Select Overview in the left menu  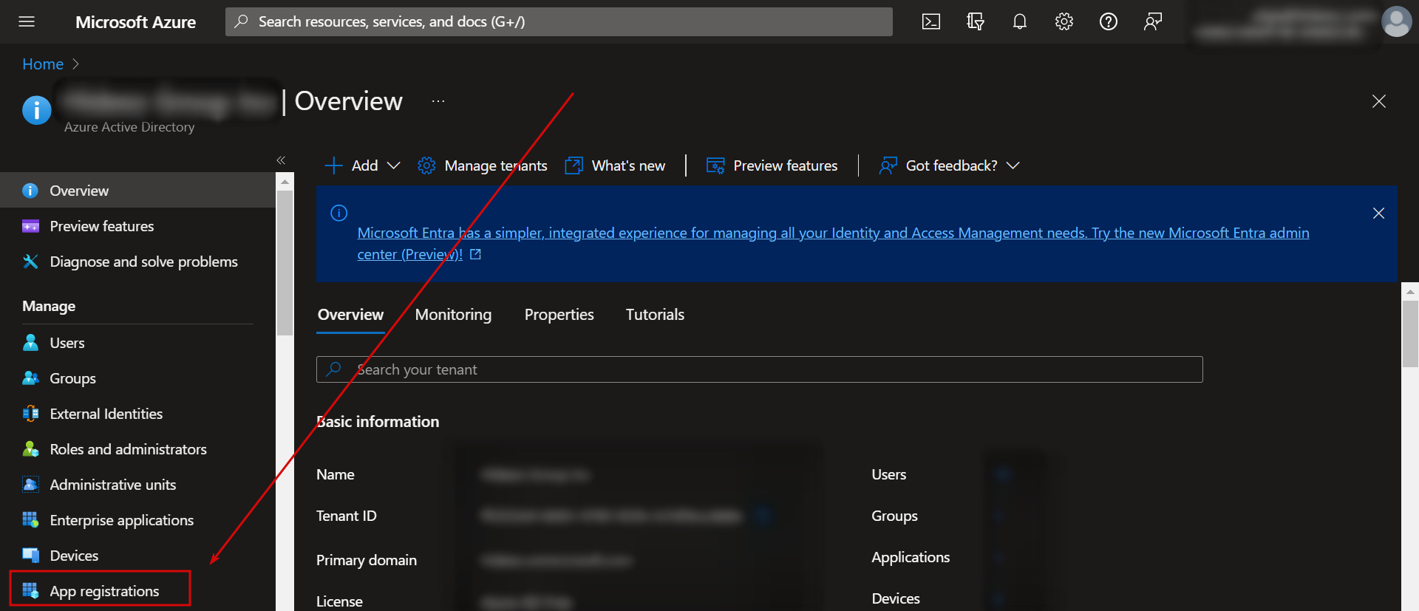coord(137,191)
